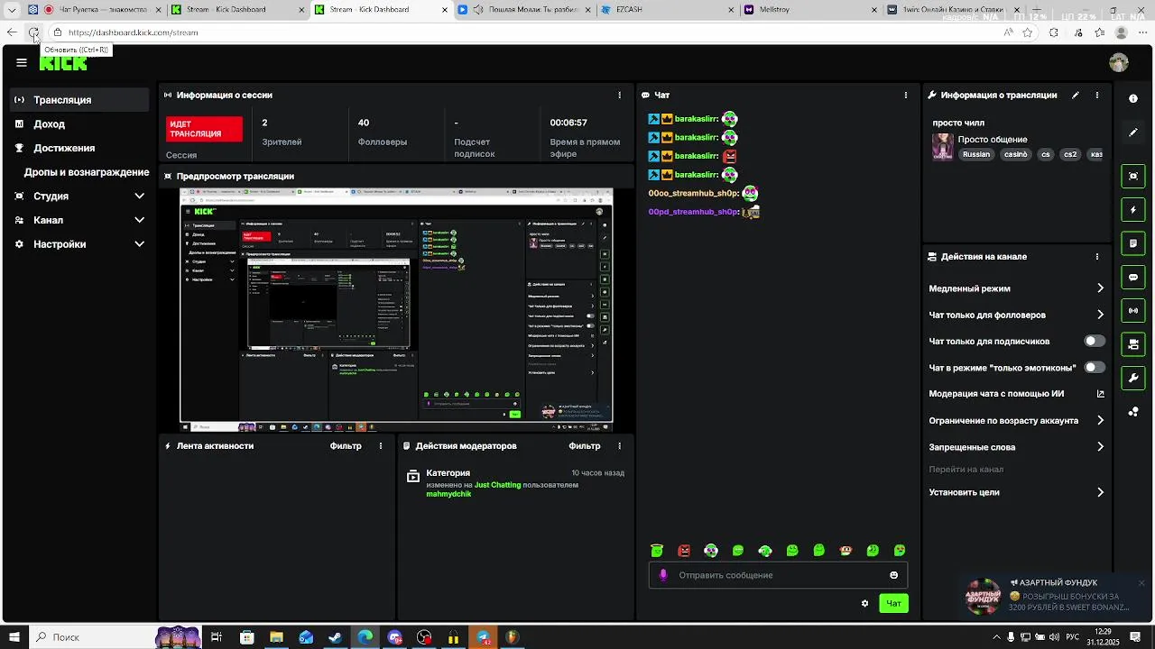
Task: Select Трансляция in left sidebar
Action: (79, 100)
